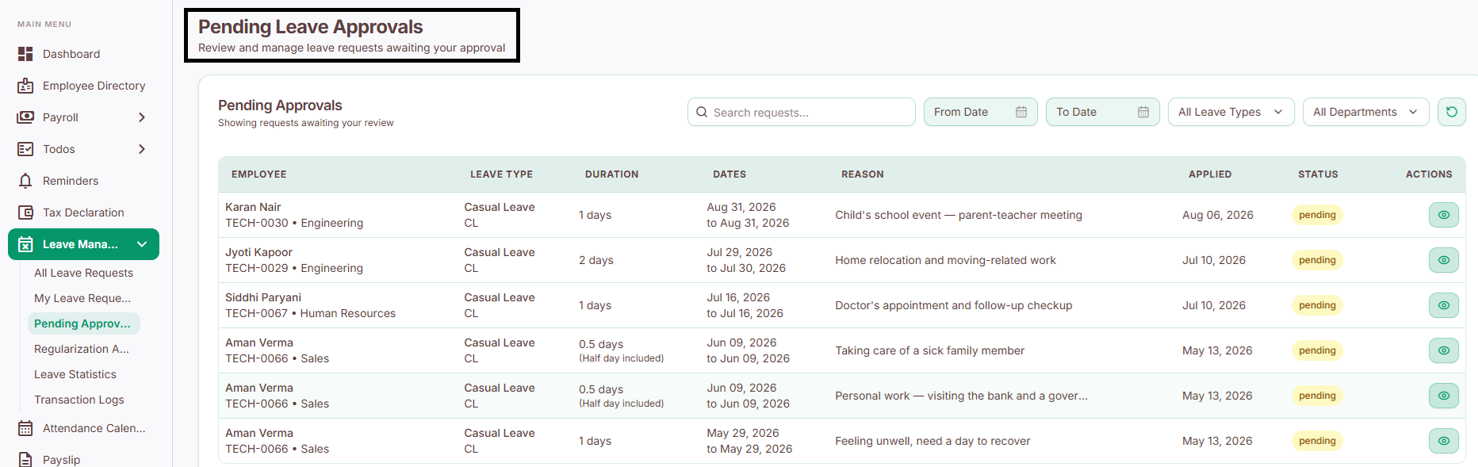1478x467 pixels.
Task: Click the Payslip document icon
Action: coord(25,460)
